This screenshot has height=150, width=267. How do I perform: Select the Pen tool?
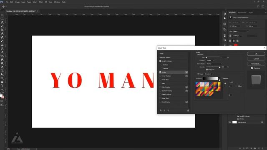(x=2, y=67)
